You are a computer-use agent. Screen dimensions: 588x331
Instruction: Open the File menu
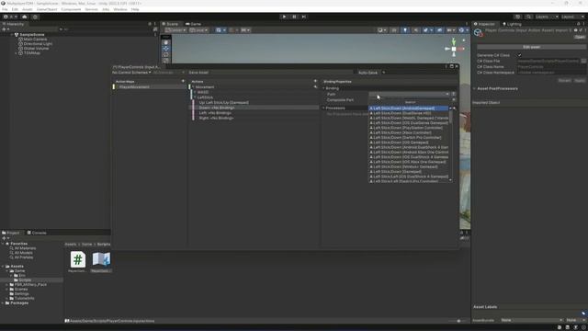point(5,9)
